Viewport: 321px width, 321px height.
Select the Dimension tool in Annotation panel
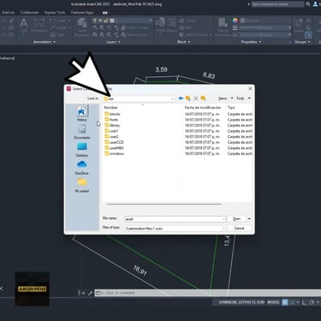click(x=39, y=26)
